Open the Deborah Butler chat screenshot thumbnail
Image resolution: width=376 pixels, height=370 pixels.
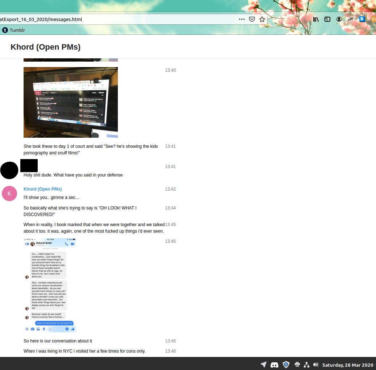tap(50, 285)
